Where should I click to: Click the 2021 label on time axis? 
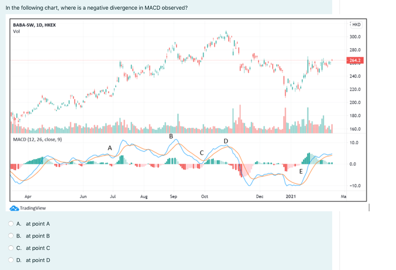coord(291,197)
